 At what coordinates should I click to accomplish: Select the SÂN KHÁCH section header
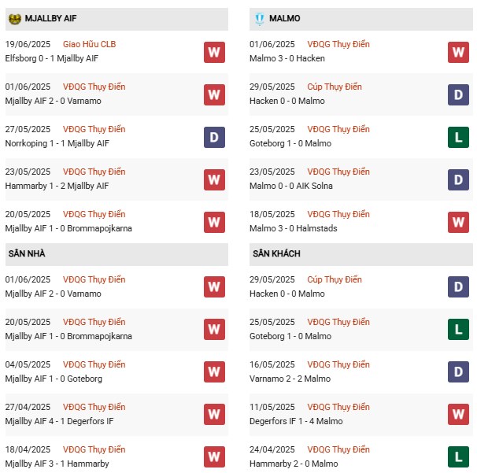[x=361, y=254]
